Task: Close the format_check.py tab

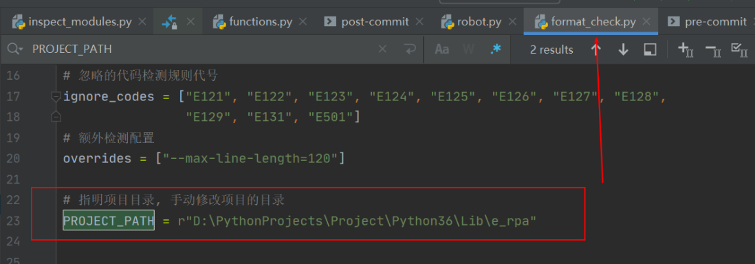Action: pyautogui.click(x=646, y=22)
